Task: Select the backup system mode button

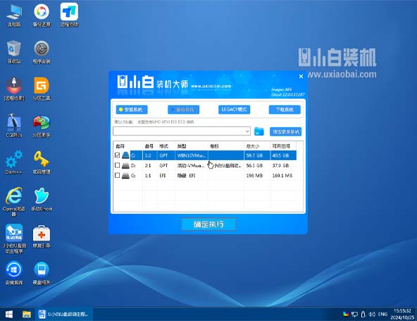Action: [184, 109]
